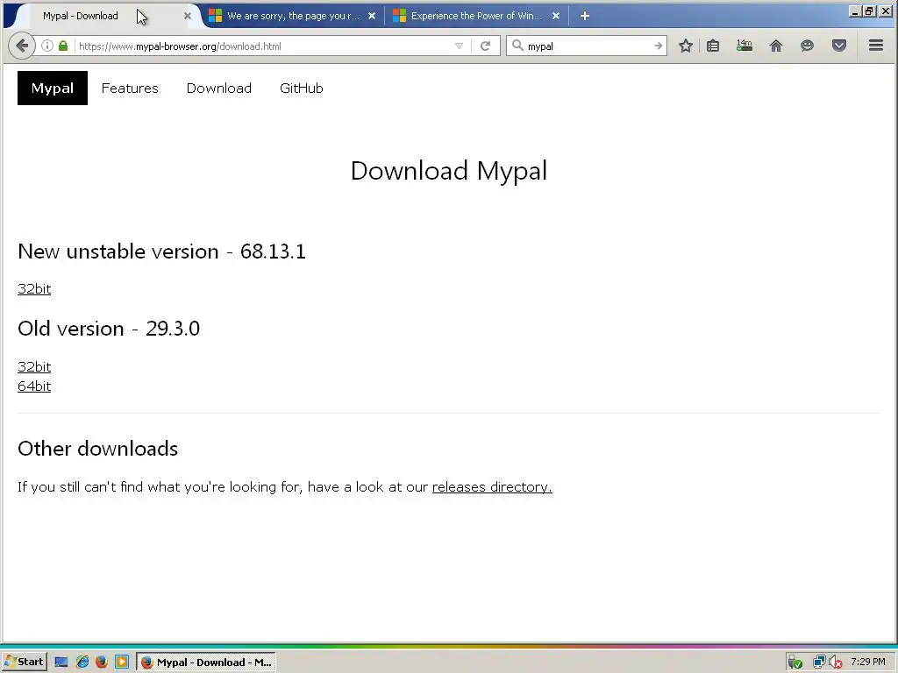
Task: Close the 'We are sorry' tab
Action: click(x=372, y=16)
